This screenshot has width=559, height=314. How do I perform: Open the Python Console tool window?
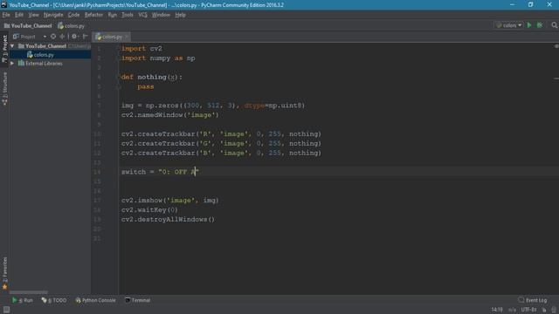[x=95, y=300]
